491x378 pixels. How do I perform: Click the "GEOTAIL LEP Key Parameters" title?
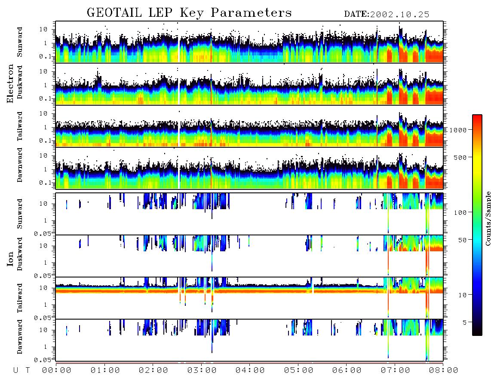(189, 13)
